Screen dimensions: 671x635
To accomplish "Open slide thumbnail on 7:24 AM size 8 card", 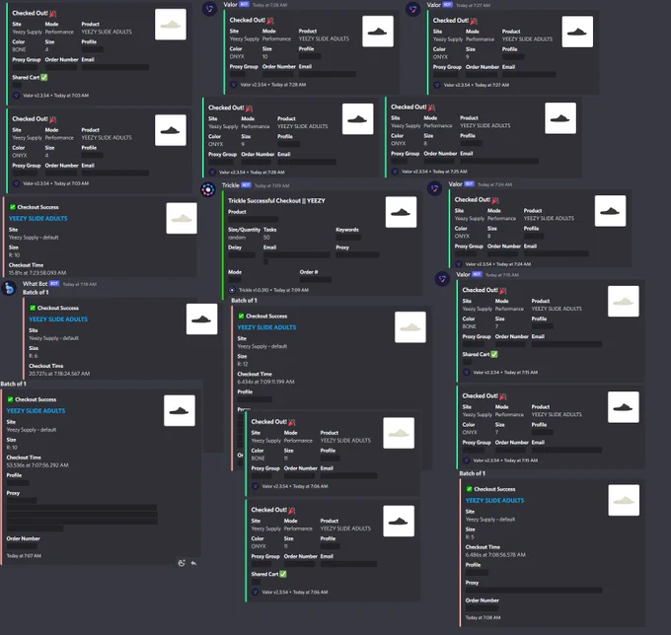I will [610, 211].
